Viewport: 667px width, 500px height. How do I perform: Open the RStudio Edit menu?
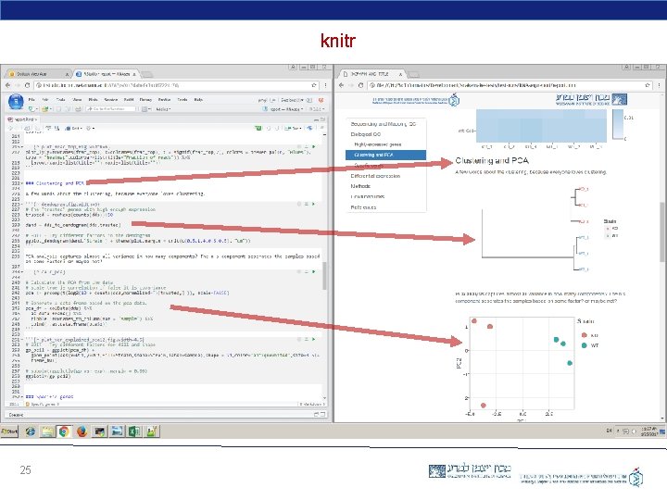tap(45, 99)
